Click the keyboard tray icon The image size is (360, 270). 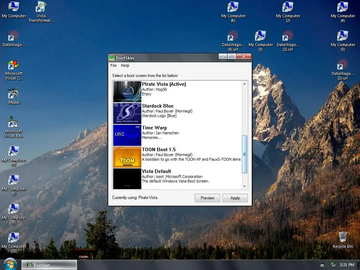pos(322,265)
